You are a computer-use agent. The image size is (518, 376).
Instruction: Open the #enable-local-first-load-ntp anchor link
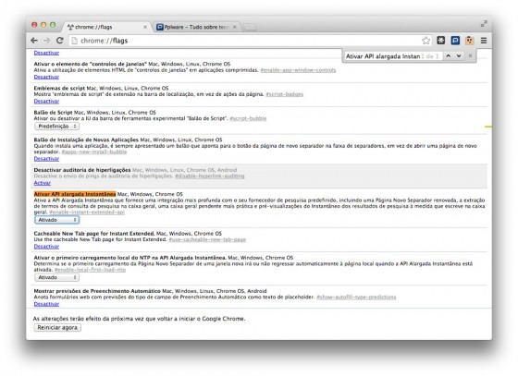pyautogui.click(x=91, y=270)
